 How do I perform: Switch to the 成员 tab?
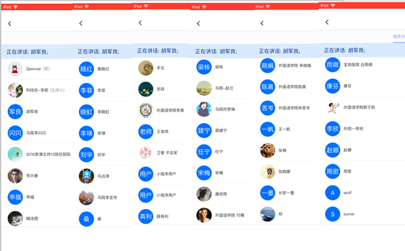pos(398,36)
